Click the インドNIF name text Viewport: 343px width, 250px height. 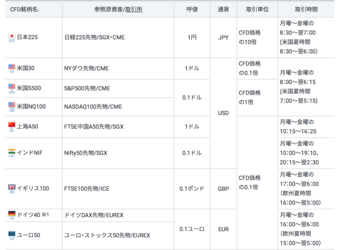coord(30,153)
